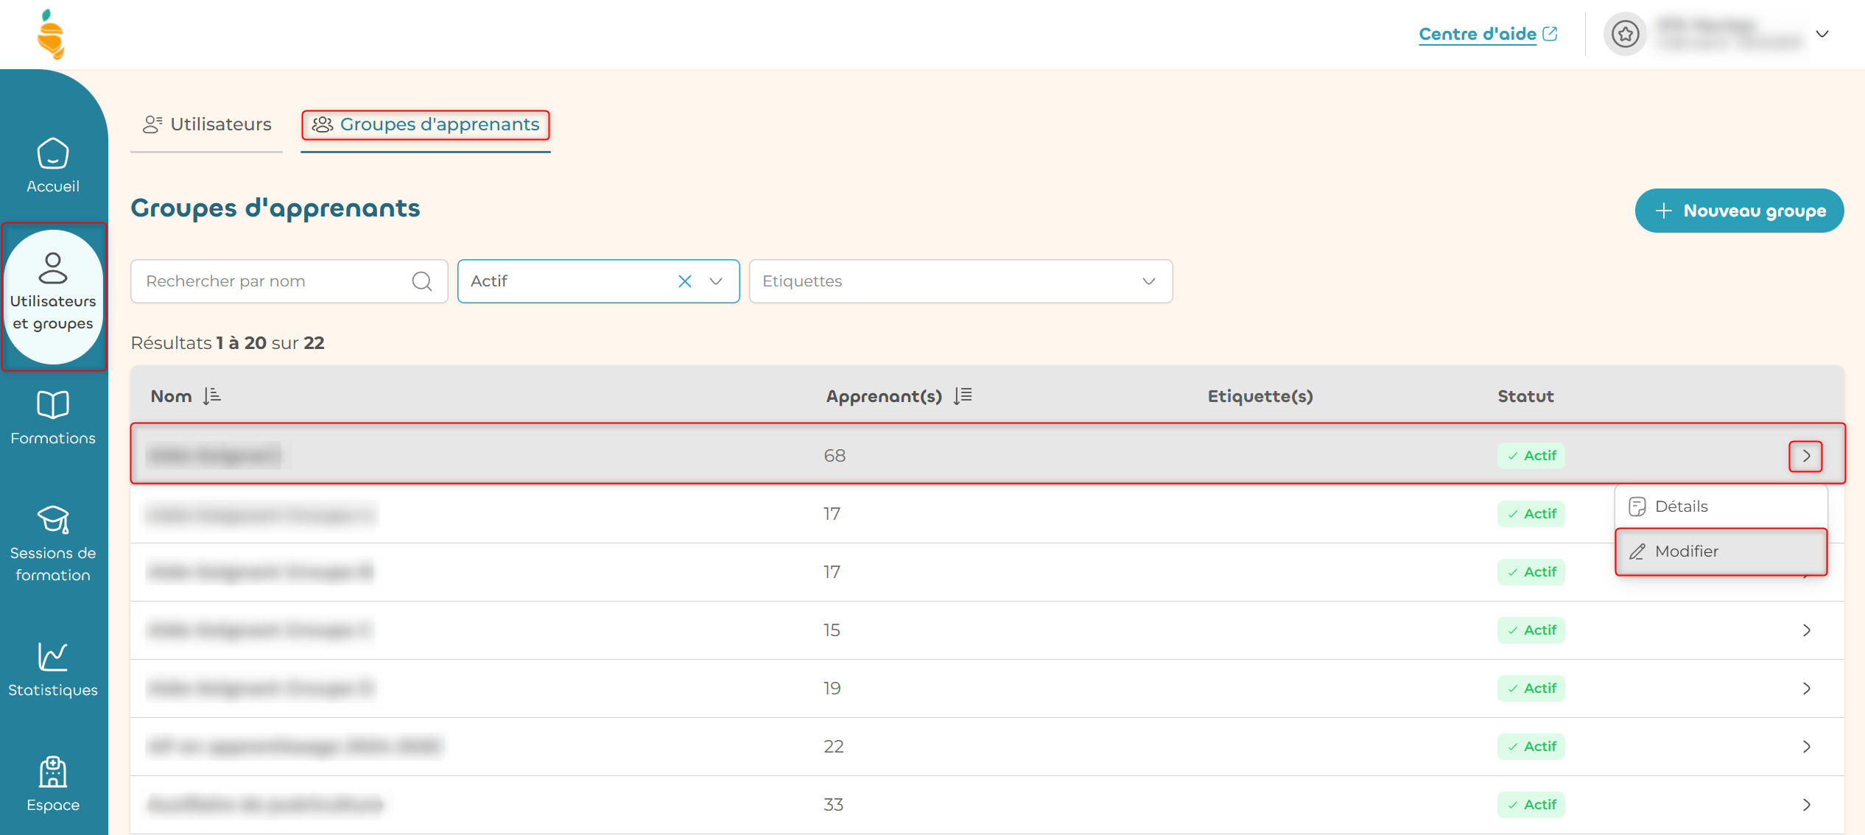Expand the user account menu chevron

click(1822, 34)
